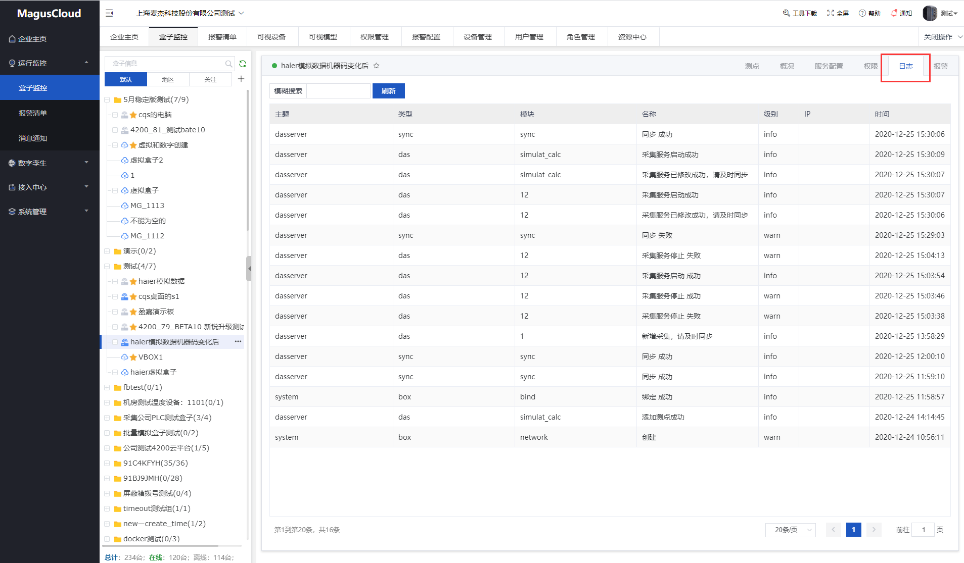This screenshot has height=563, width=964.
Task: Click the 模糊搜索 text input field
Action: [x=339, y=91]
